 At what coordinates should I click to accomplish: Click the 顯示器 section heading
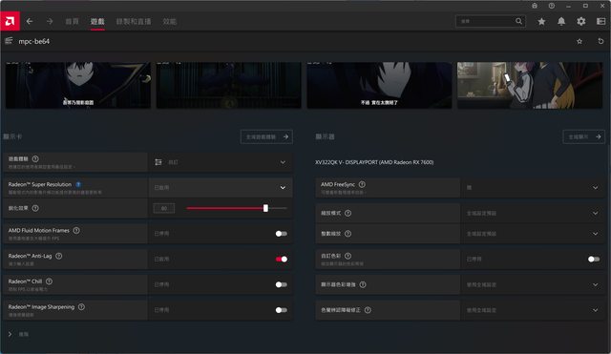pos(325,136)
